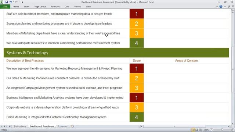
Task: Switch to the Insert ribbon tab
Action: [x=26, y=7]
